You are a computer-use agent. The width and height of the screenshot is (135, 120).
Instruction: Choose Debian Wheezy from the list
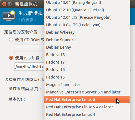[87, 32]
